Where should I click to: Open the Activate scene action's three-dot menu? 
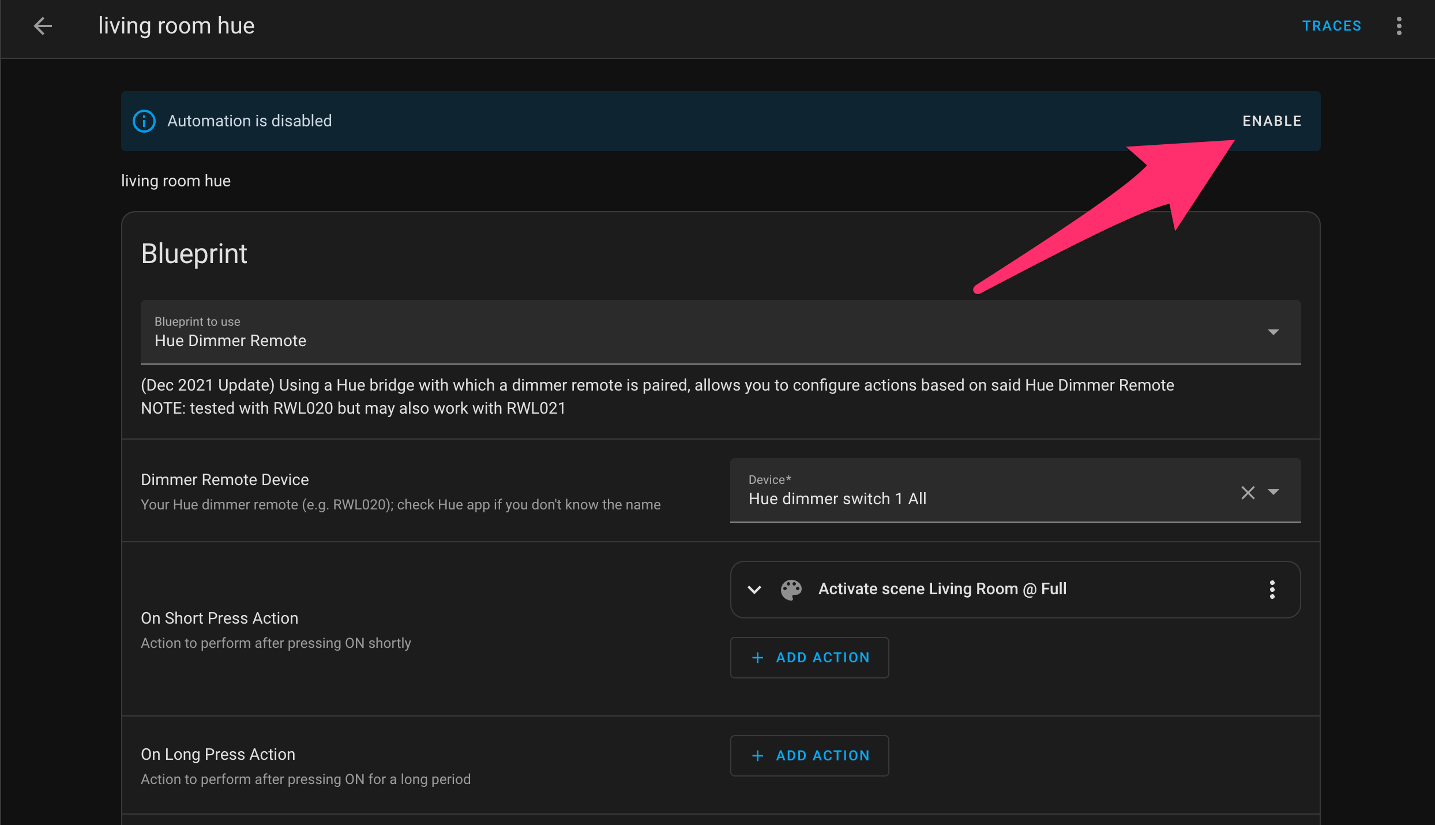click(x=1272, y=589)
